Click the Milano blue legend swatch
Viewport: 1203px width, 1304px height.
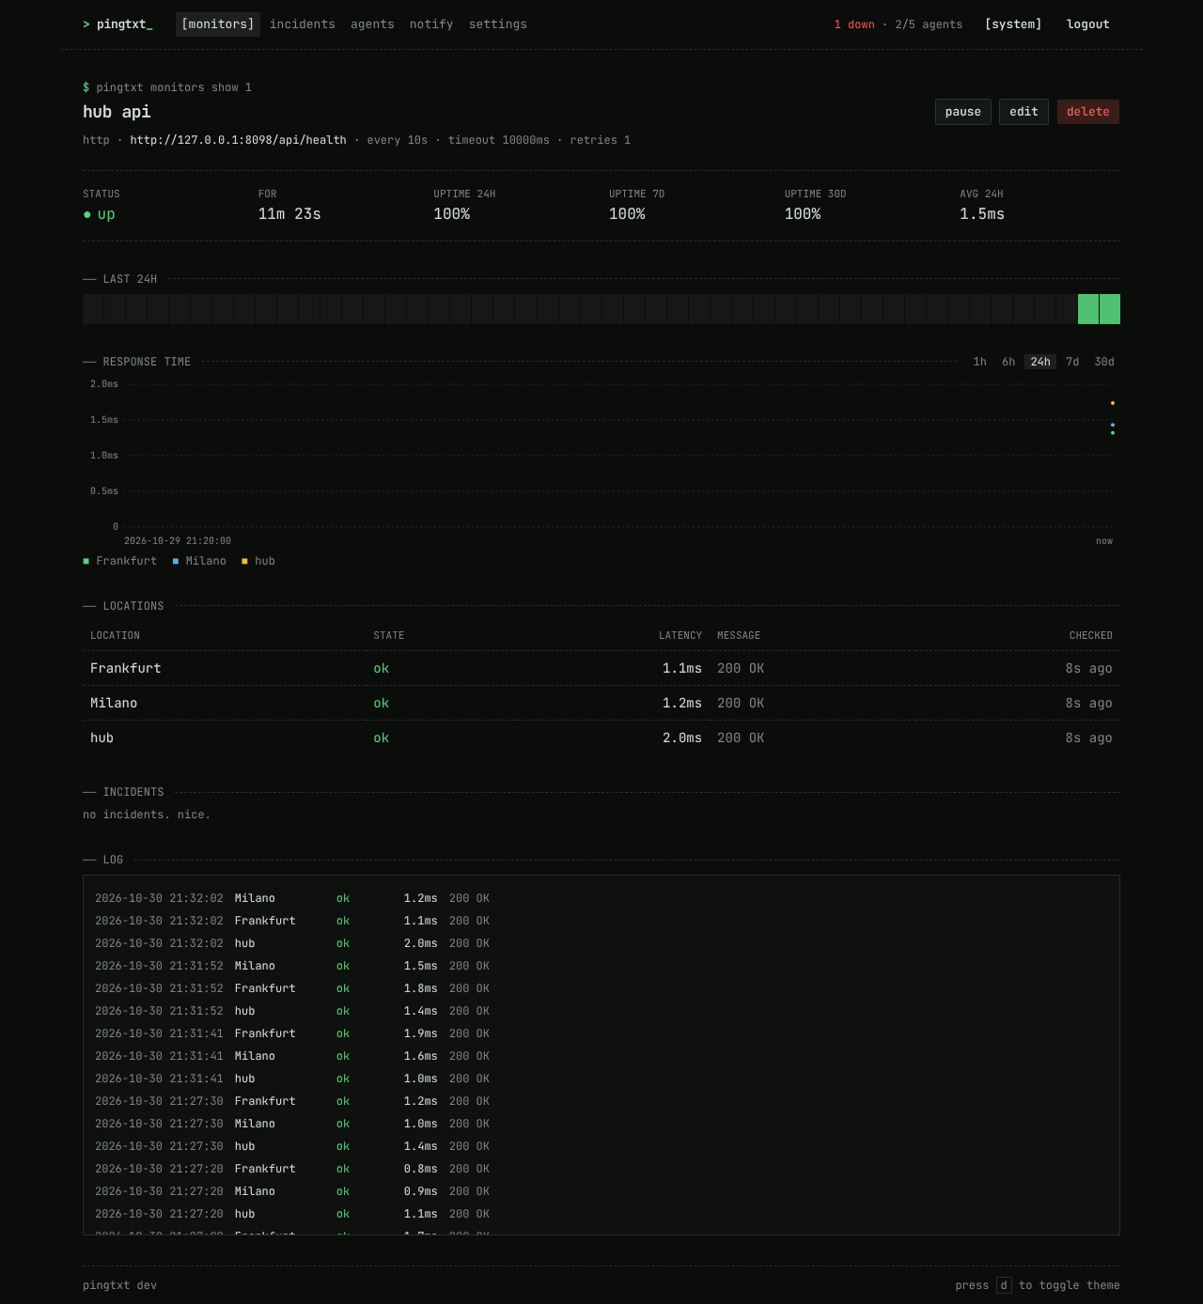[176, 561]
